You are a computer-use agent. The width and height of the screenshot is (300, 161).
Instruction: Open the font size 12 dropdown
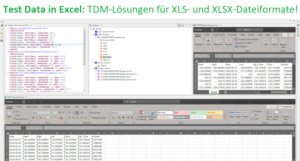pyautogui.click(x=57, y=113)
